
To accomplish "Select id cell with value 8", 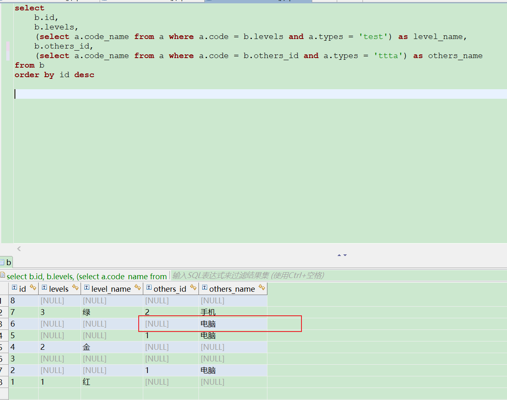I will point(24,300).
